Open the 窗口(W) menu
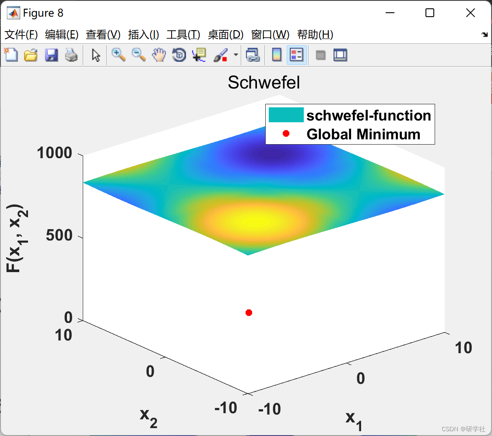 pos(270,35)
